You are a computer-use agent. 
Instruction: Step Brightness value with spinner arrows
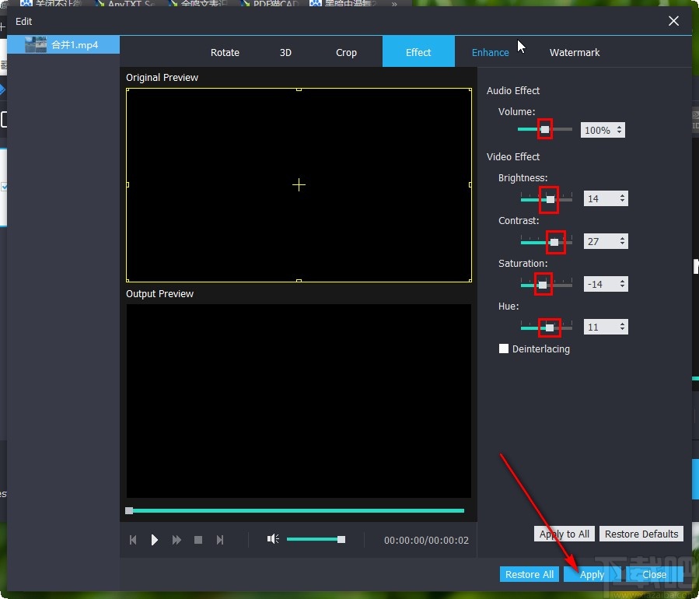(622, 198)
